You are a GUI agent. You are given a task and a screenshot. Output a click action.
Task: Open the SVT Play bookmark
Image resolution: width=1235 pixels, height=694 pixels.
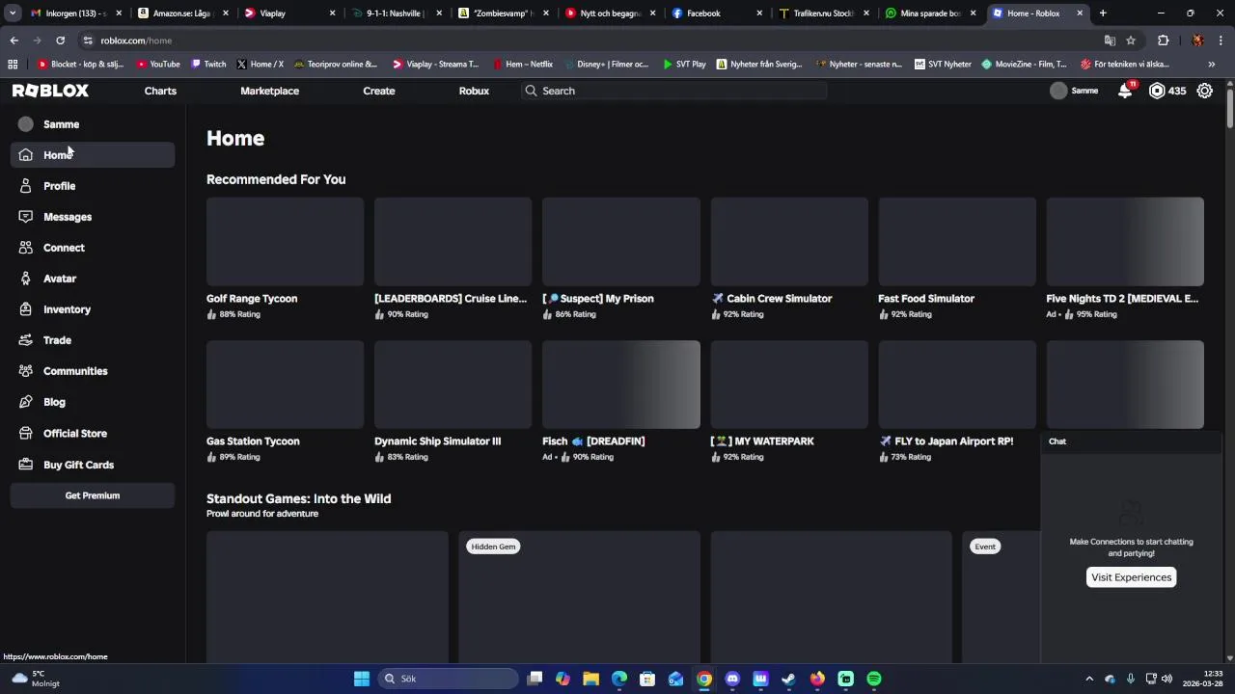684,65
